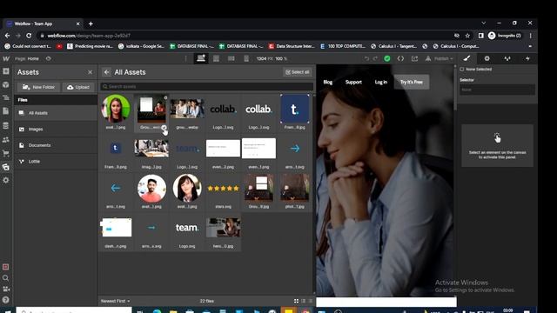Open the Users panel icon in sidebar
The width and height of the screenshot is (557, 313).
6,140
